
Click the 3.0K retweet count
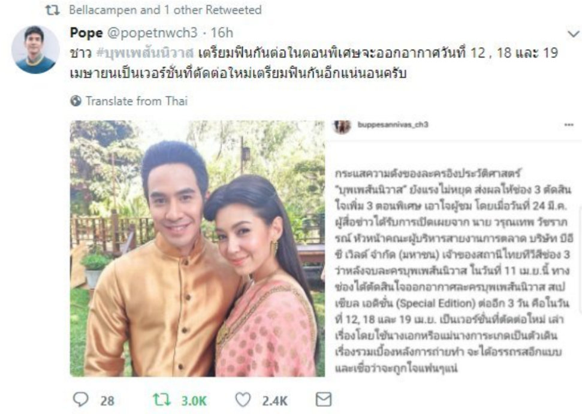194,401
